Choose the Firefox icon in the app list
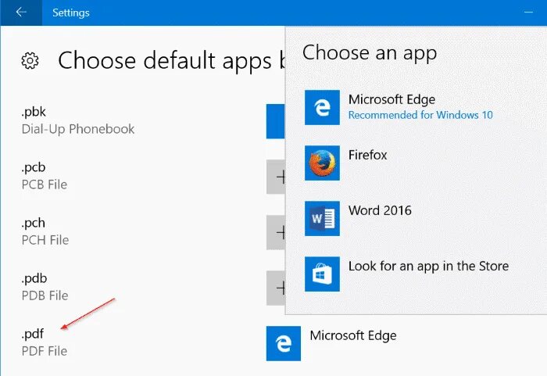547x376 pixels. coord(322,163)
